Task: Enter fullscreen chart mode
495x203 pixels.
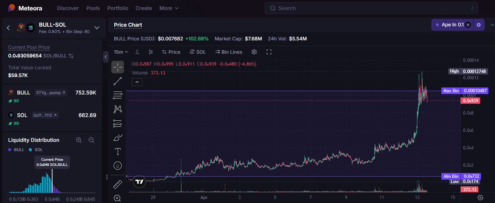Action: pyautogui.click(x=269, y=52)
